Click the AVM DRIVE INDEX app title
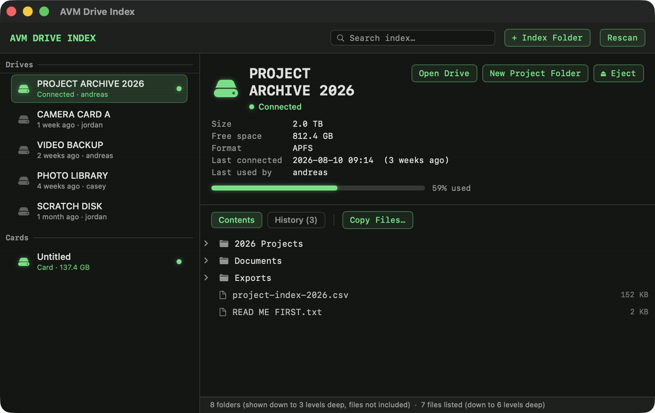Screen dimensions: 655x413 click(53, 38)
